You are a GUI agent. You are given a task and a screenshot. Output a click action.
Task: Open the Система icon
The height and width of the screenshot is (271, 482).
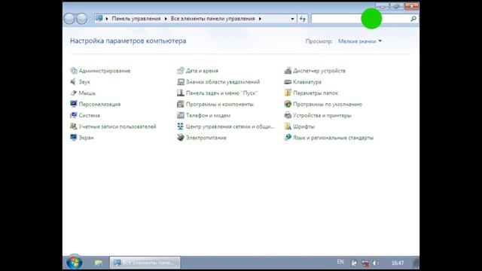[74, 115]
